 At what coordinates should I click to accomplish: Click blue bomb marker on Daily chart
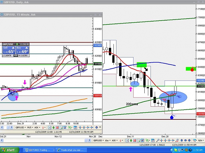[172, 117]
